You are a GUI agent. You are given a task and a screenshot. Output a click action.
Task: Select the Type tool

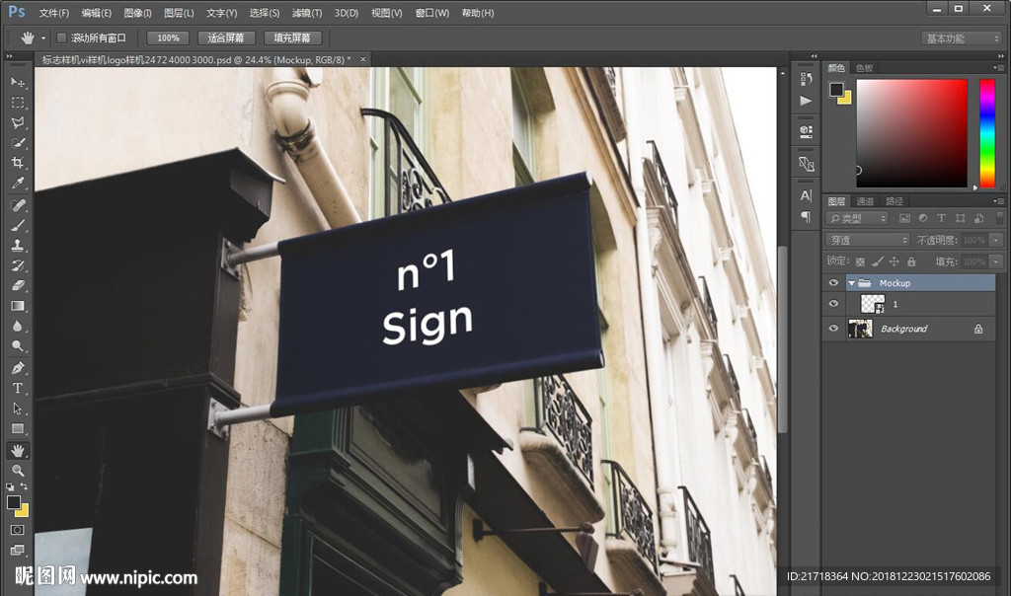[18, 388]
